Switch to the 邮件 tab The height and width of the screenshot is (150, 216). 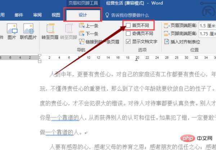(19, 15)
